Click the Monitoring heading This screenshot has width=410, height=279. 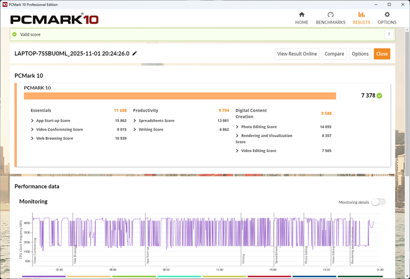coord(33,201)
